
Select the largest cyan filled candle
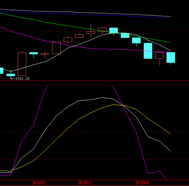click(148, 51)
